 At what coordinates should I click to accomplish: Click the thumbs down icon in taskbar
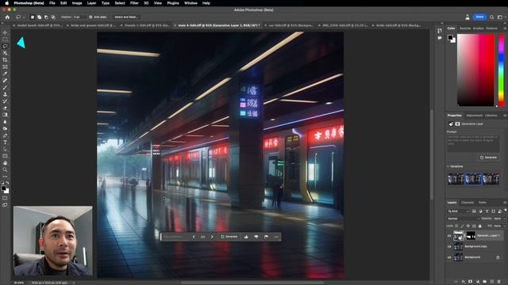pos(256,237)
